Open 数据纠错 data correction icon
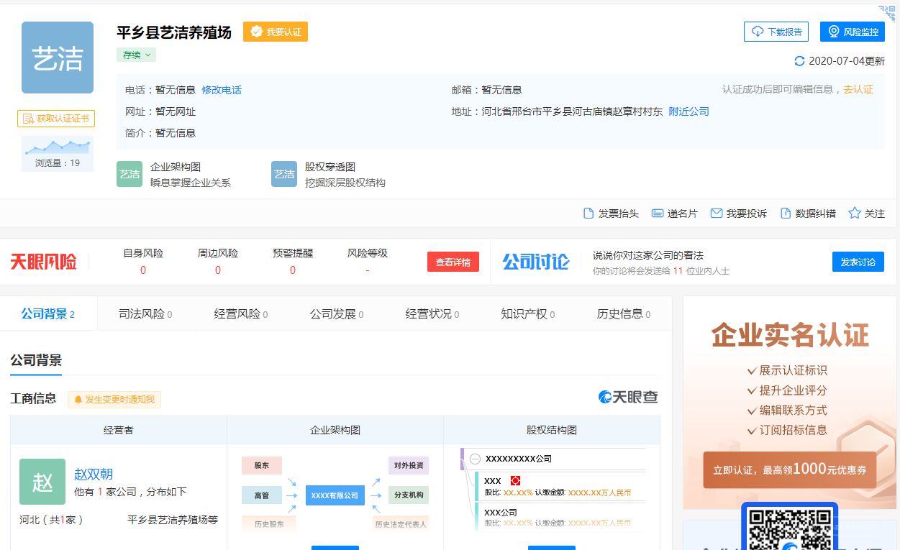 (786, 214)
